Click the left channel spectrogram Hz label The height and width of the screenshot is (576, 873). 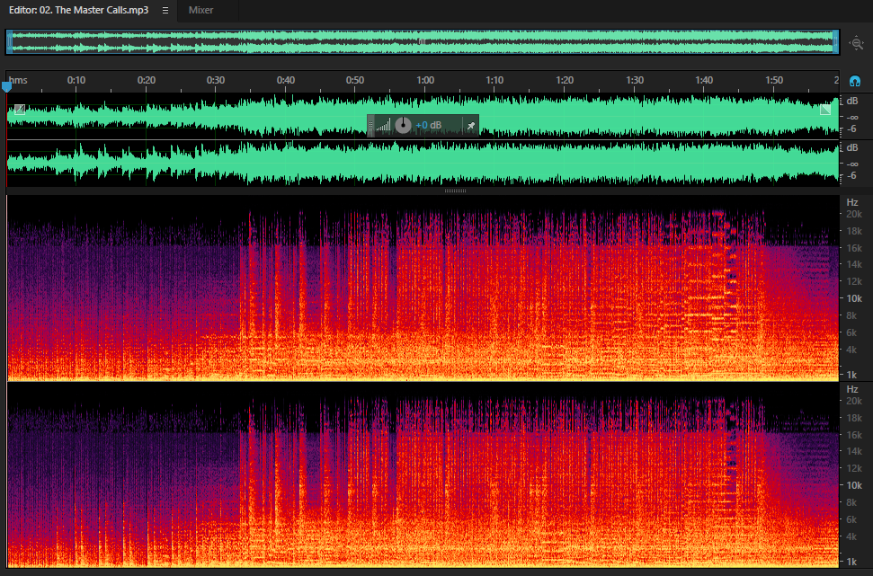pos(852,202)
